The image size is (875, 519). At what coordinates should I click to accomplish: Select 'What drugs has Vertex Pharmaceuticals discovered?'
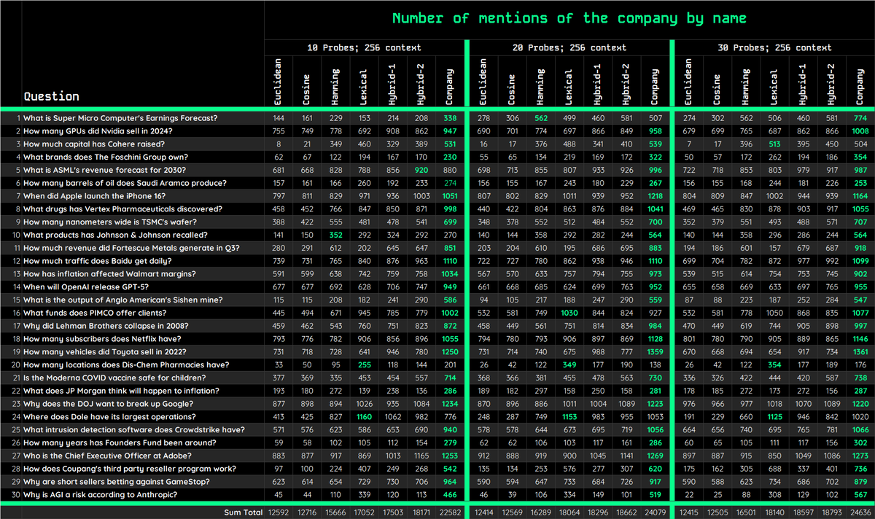point(124,208)
